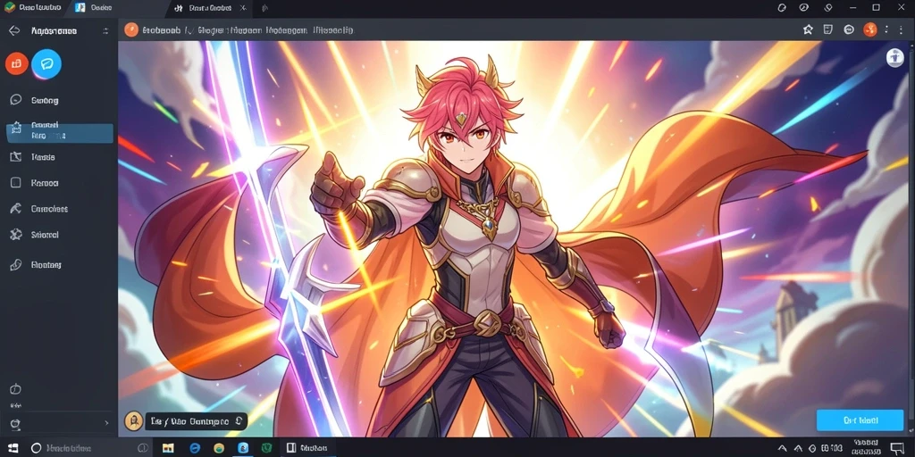Click the floating round icon over image corner
Viewport: 915px width, 457px height.
click(894, 58)
